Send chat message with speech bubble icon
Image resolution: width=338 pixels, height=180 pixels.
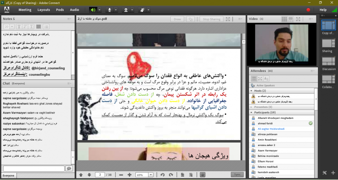pos(69,168)
